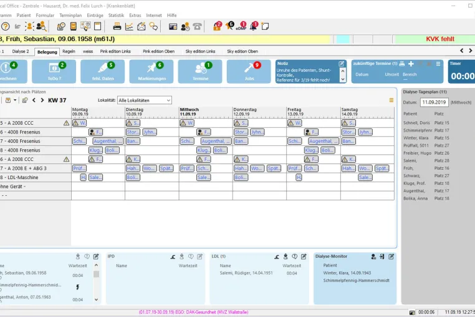
Task: Edit the Notiz panel with pencil icon
Action: pyautogui.click(x=342, y=64)
